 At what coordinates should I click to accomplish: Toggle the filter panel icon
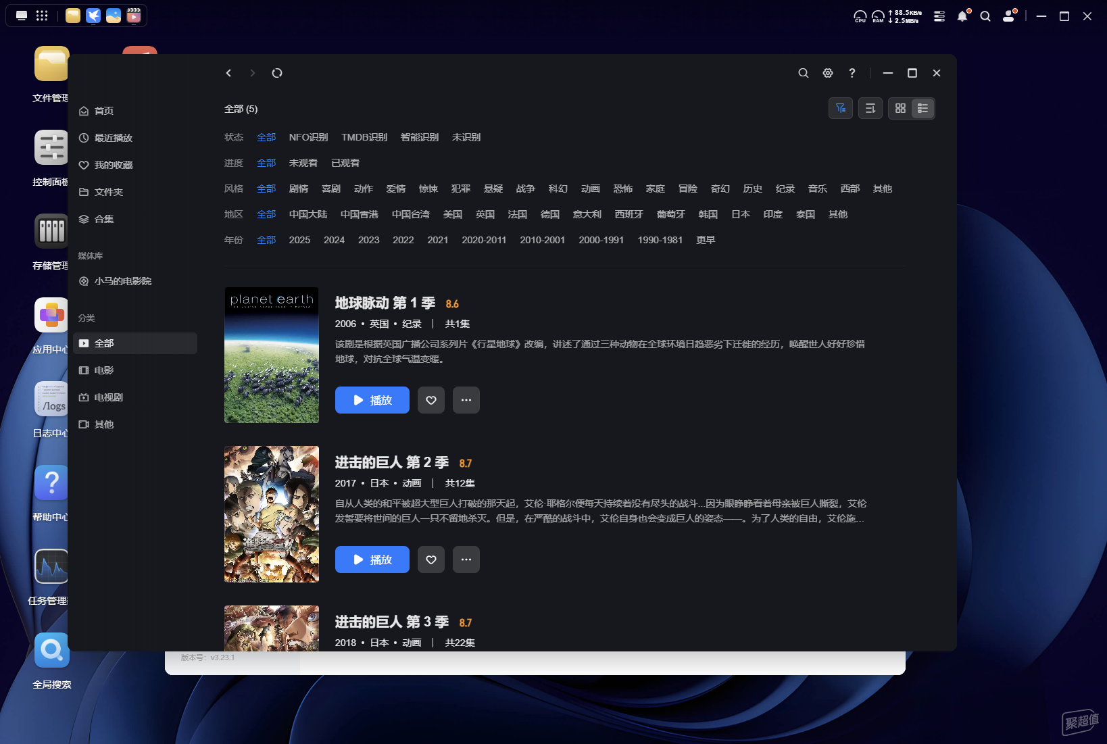(x=841, y=108)
